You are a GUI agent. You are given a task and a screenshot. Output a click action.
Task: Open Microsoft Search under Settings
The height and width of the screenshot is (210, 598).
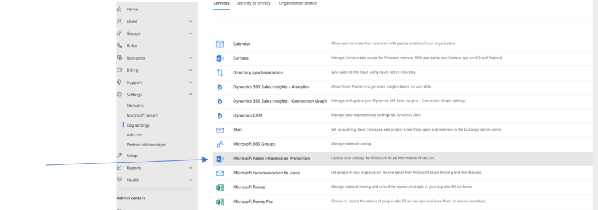tap(142, 116)
